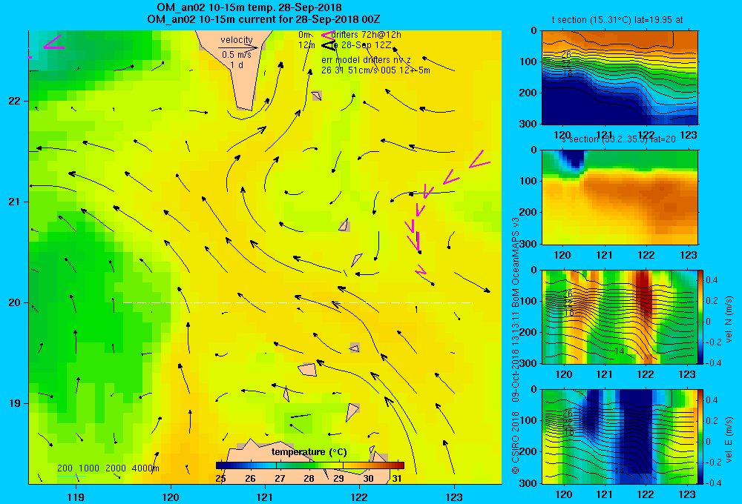
Task: Click the title 'OM_an02 10-15m temp. 28-Sep-2018'
Action: click(249, 7)
